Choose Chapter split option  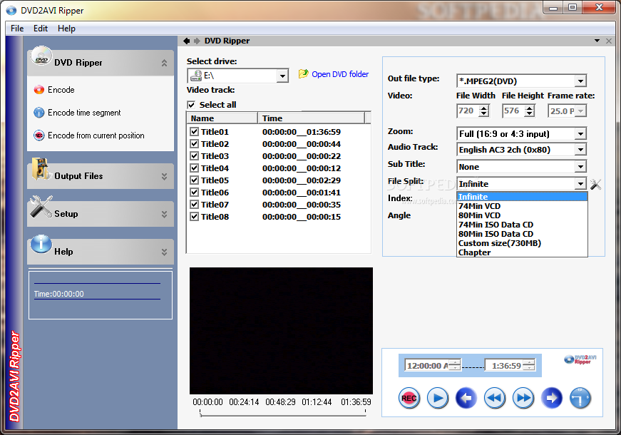(522, 252)
